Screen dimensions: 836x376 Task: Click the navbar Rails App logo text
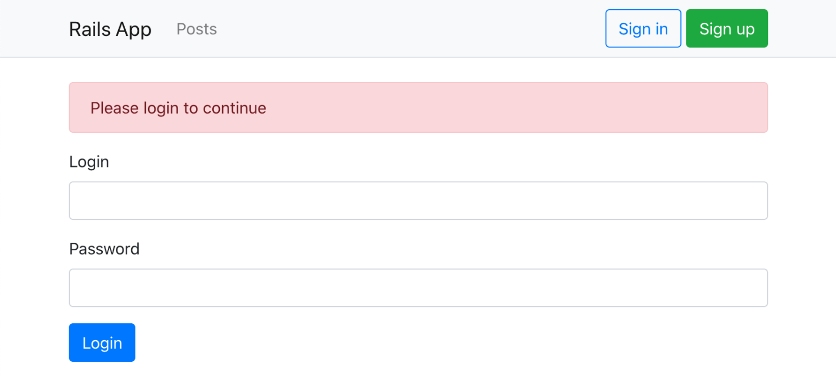click(x=110, y=29)
